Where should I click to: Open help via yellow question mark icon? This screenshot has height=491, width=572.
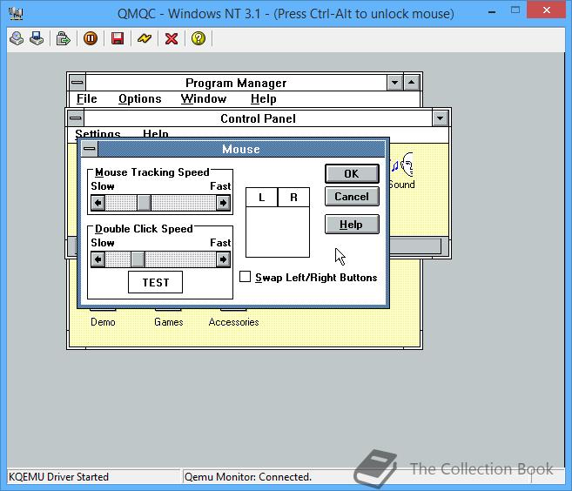(199, 38)
